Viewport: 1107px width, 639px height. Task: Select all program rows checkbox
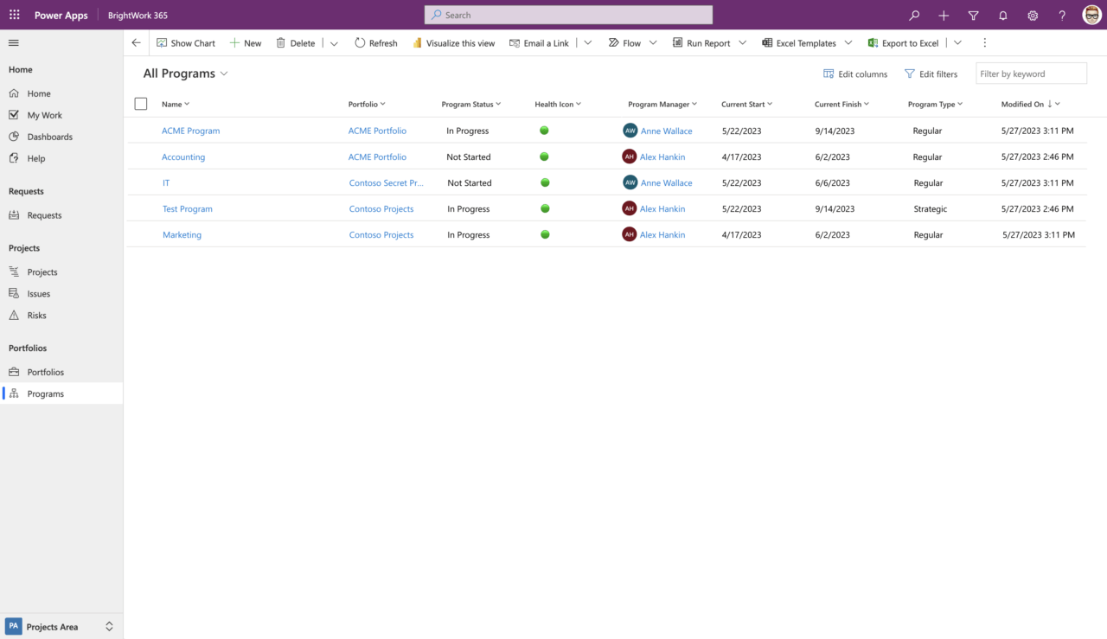(x=141, y=103)
